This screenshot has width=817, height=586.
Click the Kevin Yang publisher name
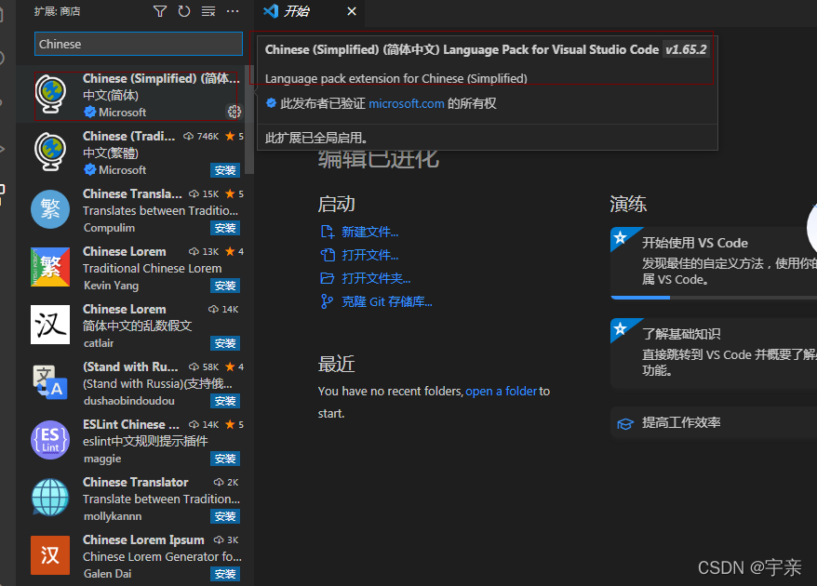(111, 286)
